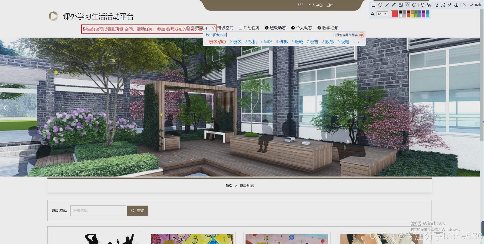Select the ellipse annotation tool
The image size is (484, 244).
tap(380, 5)
